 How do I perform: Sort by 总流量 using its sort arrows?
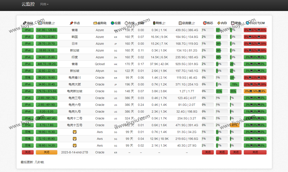coord(193,23)
